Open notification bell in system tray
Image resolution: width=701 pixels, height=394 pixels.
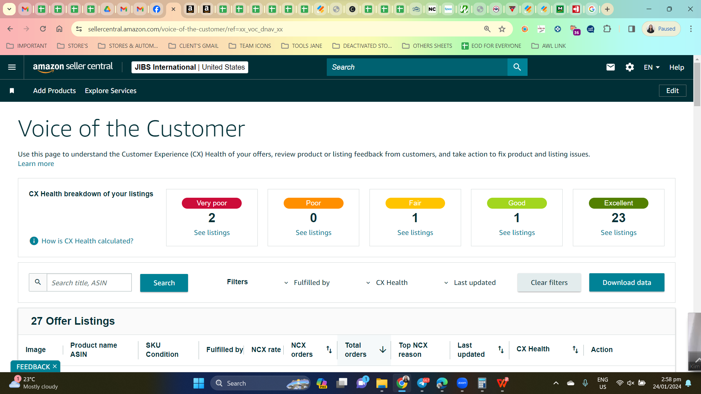[x=688, y=383]
